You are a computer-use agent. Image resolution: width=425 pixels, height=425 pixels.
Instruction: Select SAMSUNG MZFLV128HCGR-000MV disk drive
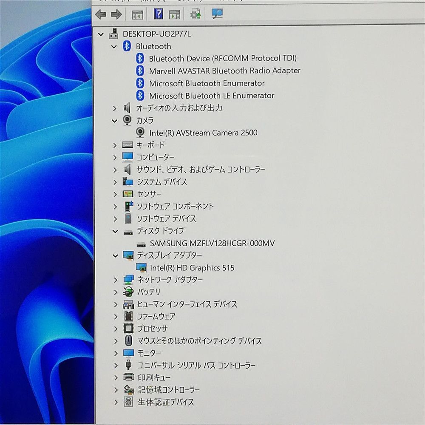(212, 243)
